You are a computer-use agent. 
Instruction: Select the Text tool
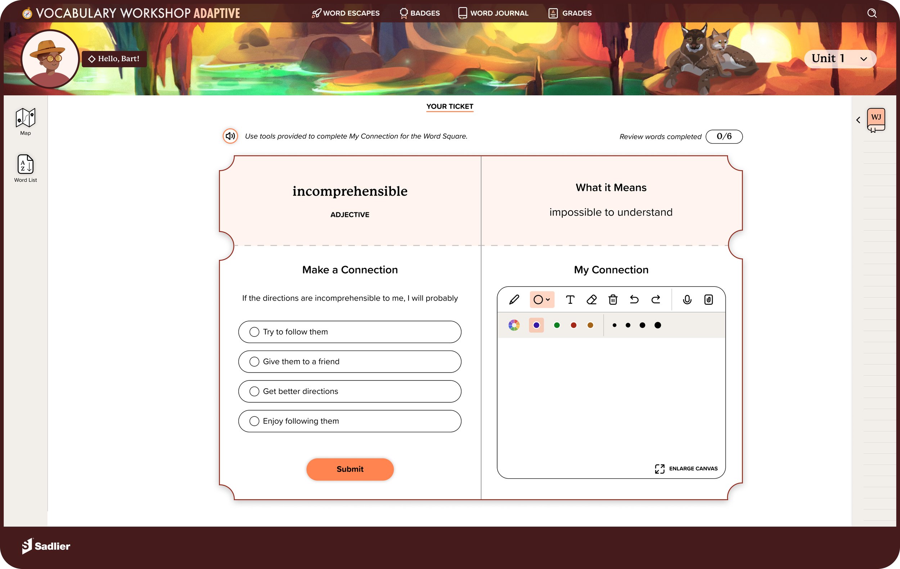pyautogui.click(x=570, y=300)
